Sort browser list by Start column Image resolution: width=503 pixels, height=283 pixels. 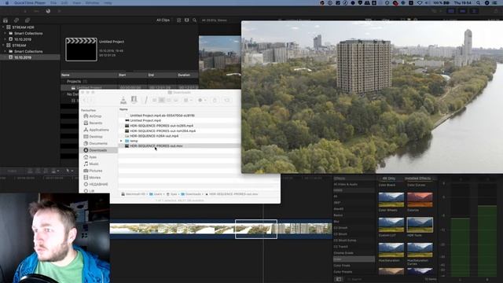(123, 75)
